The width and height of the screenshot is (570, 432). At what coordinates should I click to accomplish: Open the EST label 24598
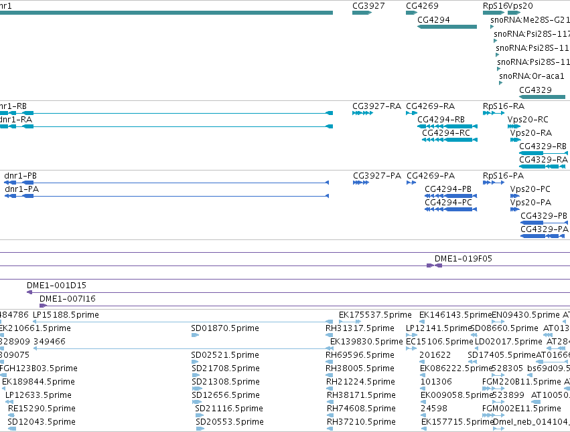click(x=434, y=409)
